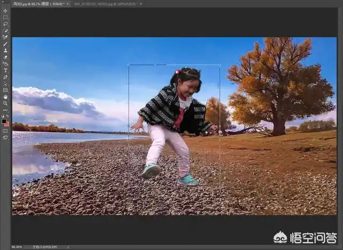Screen dimensions: 343x250
Task: Select the Pen tool
Action: [x=5, y=77]
